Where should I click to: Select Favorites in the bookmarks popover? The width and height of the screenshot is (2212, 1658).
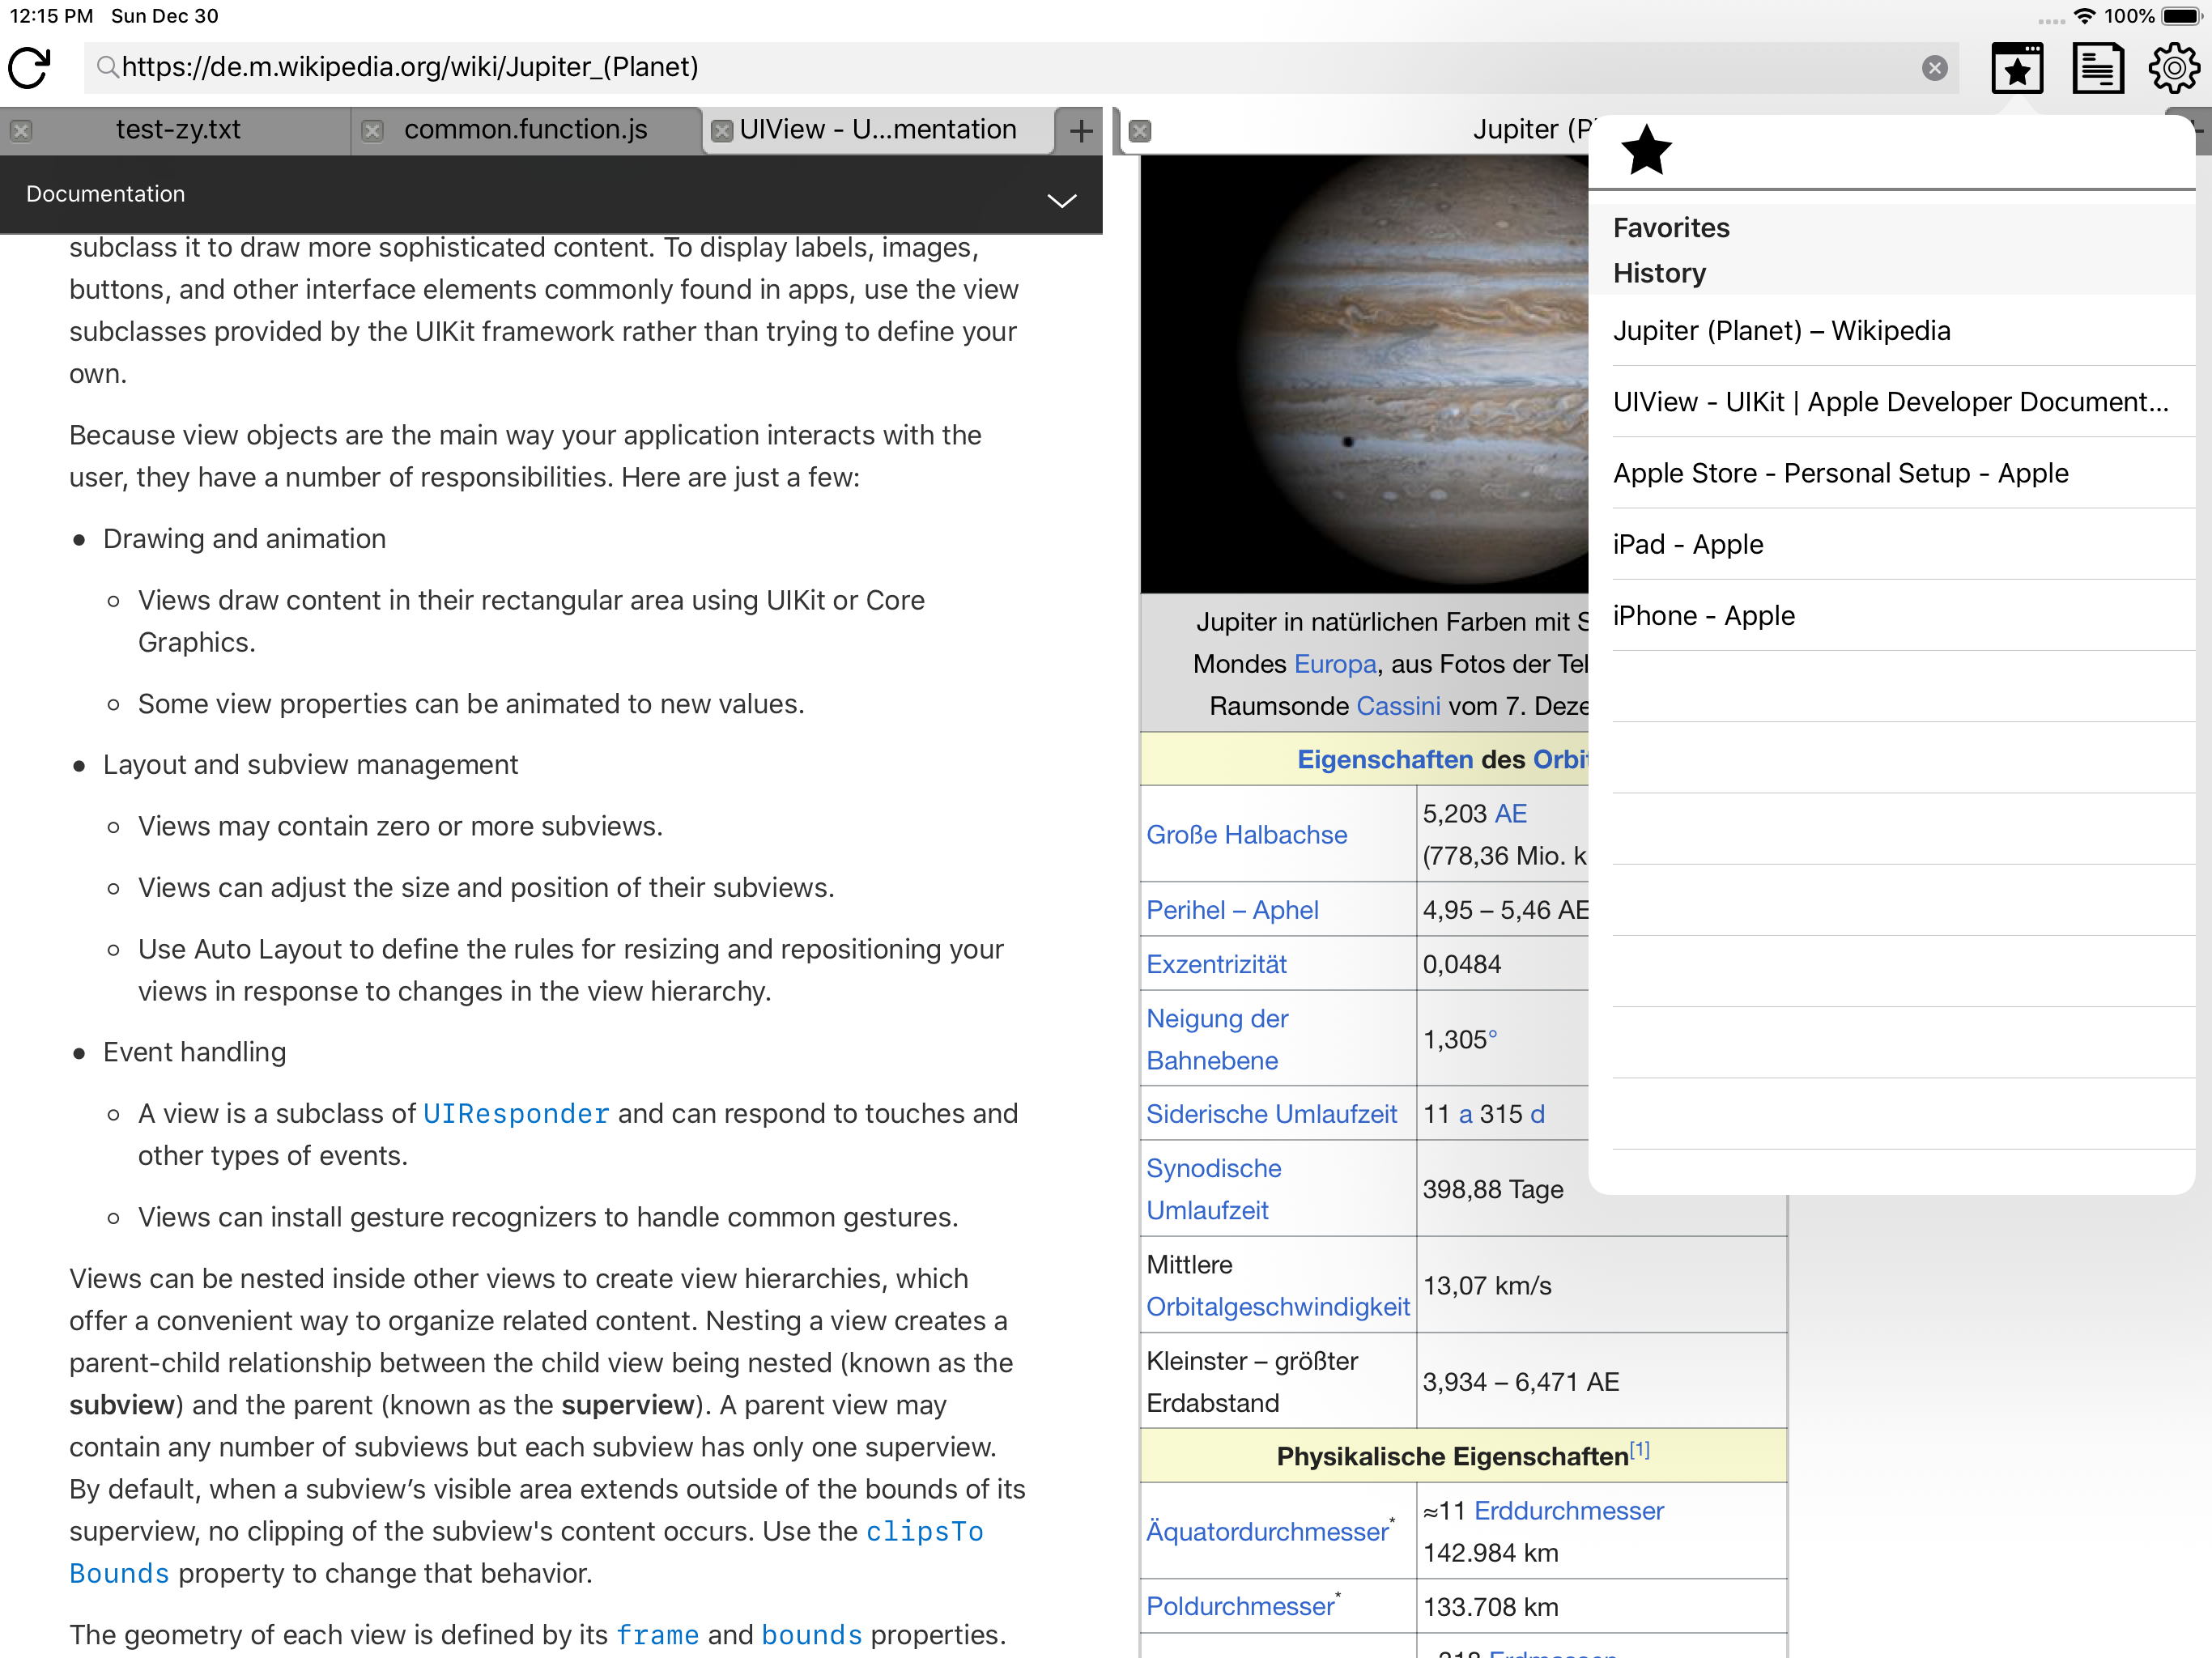pyautogui.click(x=1671, y=228)
